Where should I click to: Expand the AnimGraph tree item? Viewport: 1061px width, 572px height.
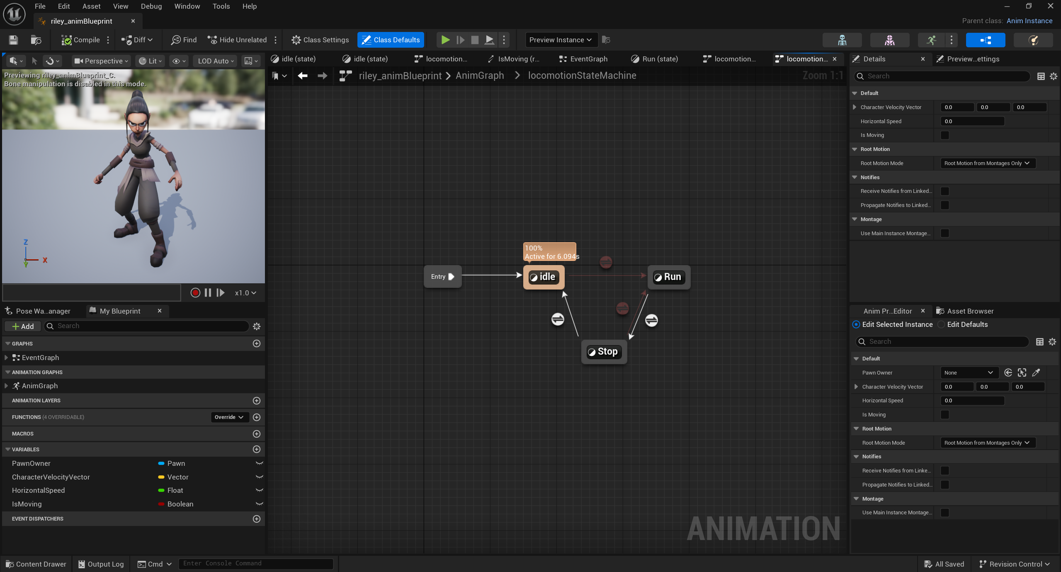pyautogui.click(x=6, y=386)
